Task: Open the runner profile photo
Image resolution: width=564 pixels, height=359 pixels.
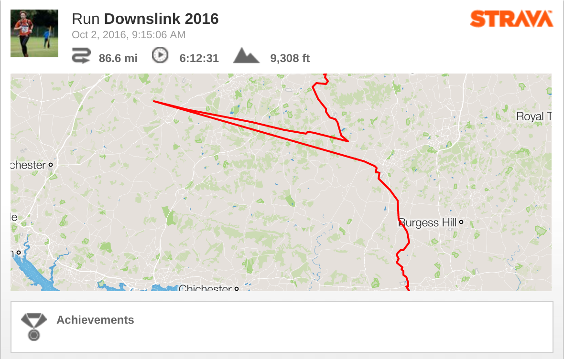Action: coord(34,33)
